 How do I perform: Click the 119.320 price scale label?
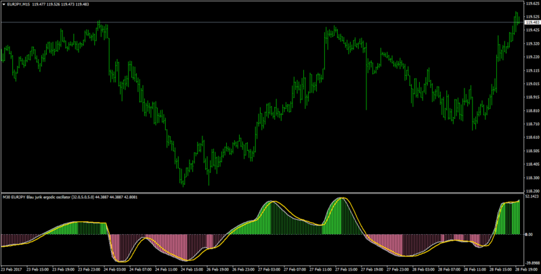point(533,44)
